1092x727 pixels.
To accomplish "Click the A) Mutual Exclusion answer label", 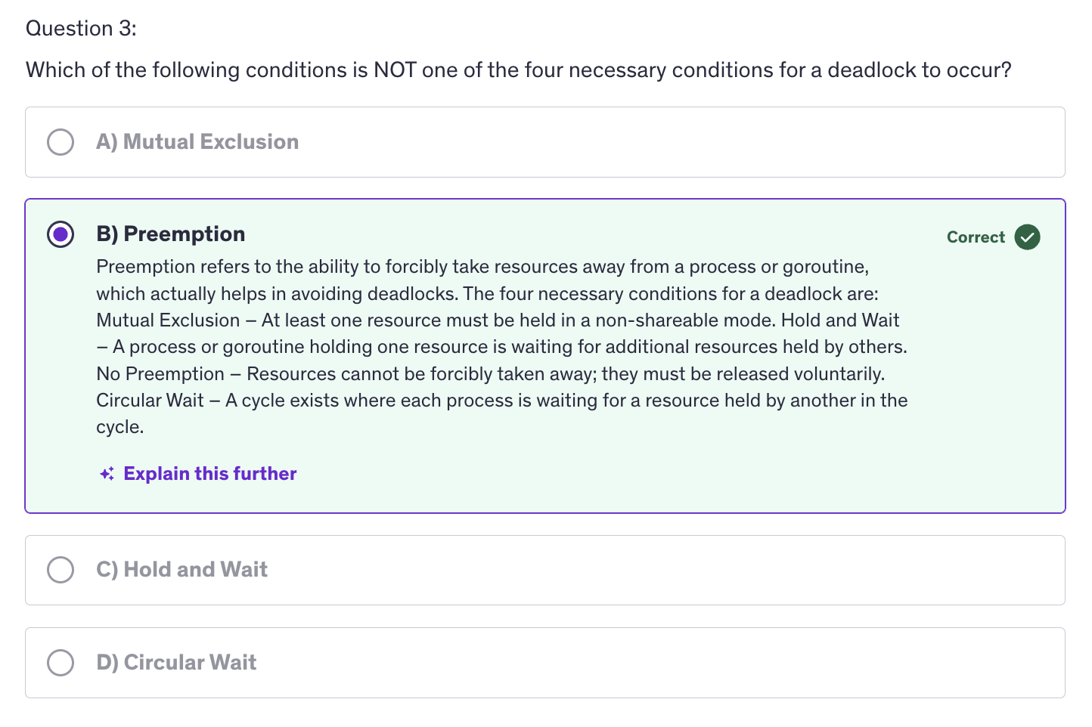I will [197, 142].
